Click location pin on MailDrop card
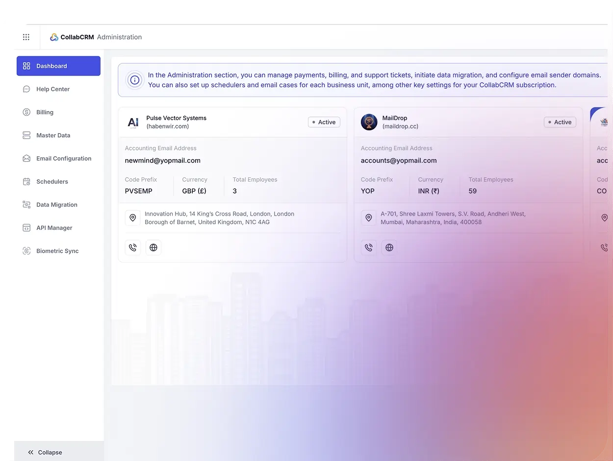 click(x=369, y=218)
